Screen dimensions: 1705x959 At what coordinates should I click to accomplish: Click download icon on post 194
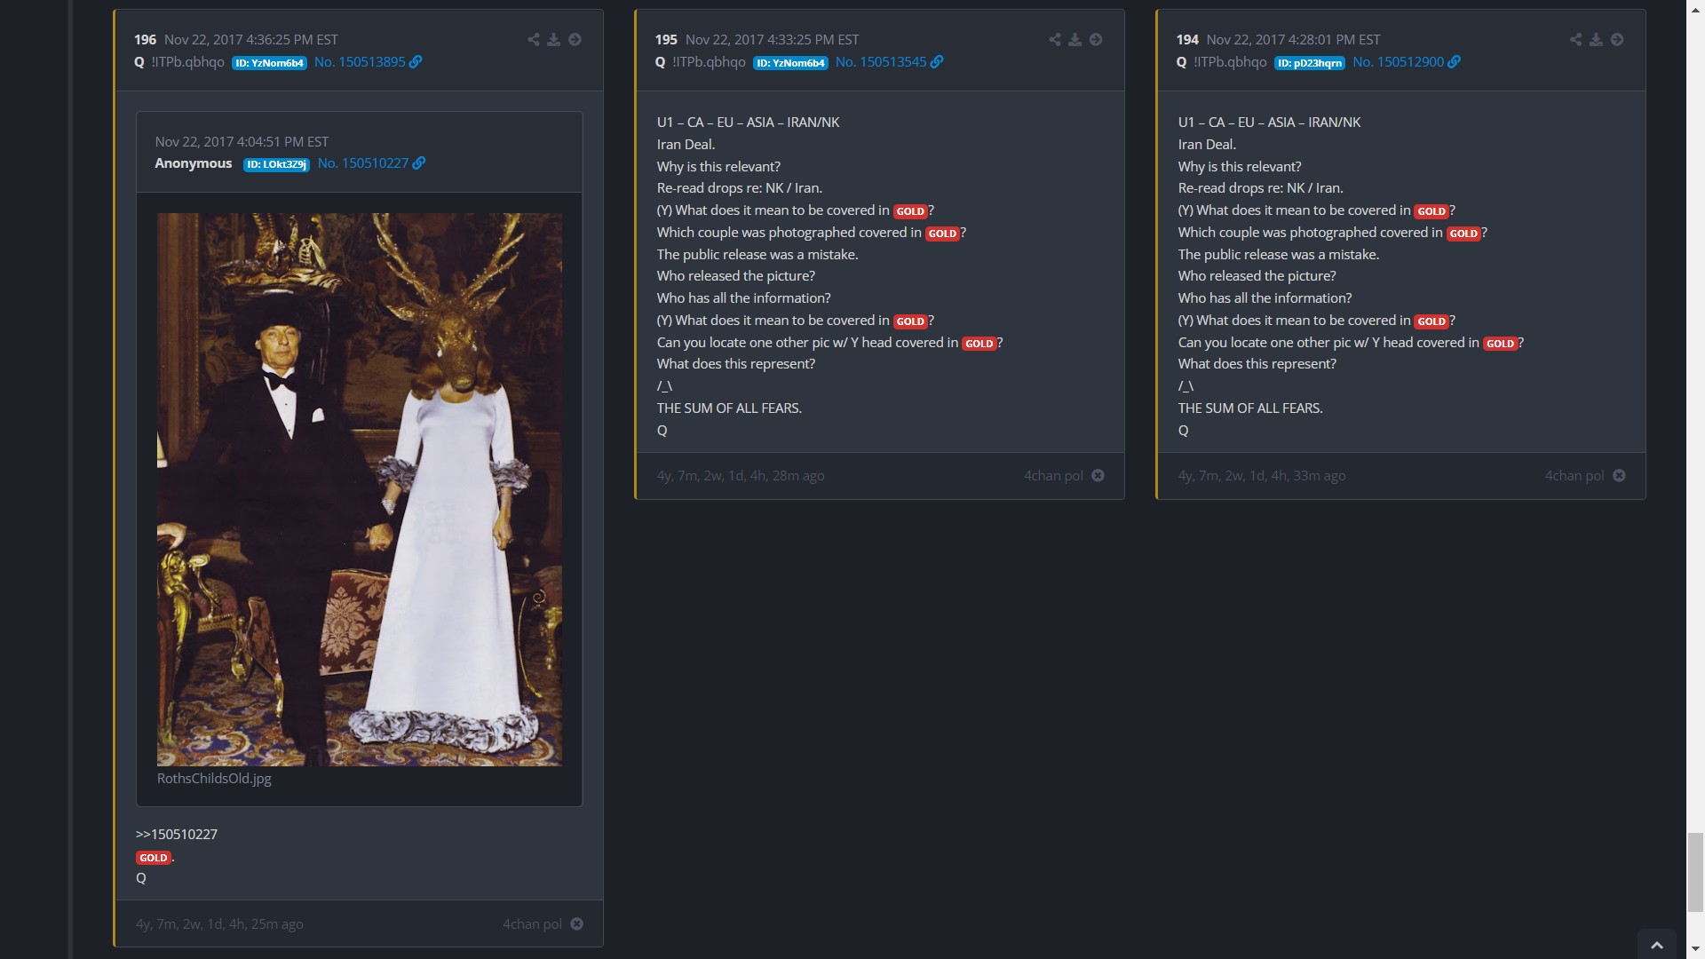coord(1597,40)
